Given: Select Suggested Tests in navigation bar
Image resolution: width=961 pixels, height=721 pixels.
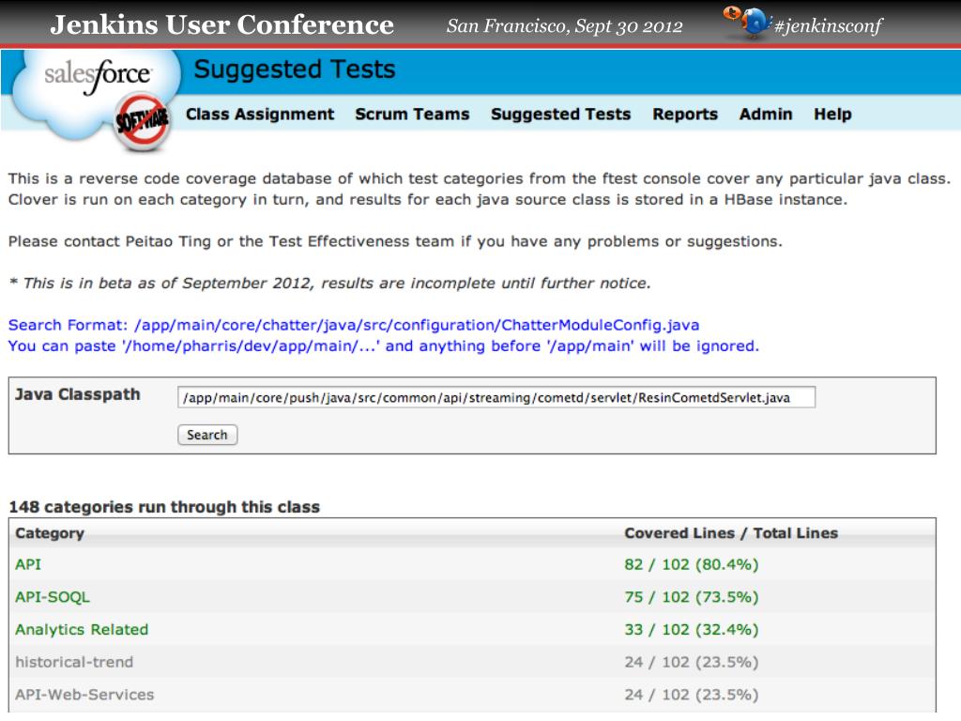Looking at the screenshot, I should pyautogui.click(x=561, y=114).
